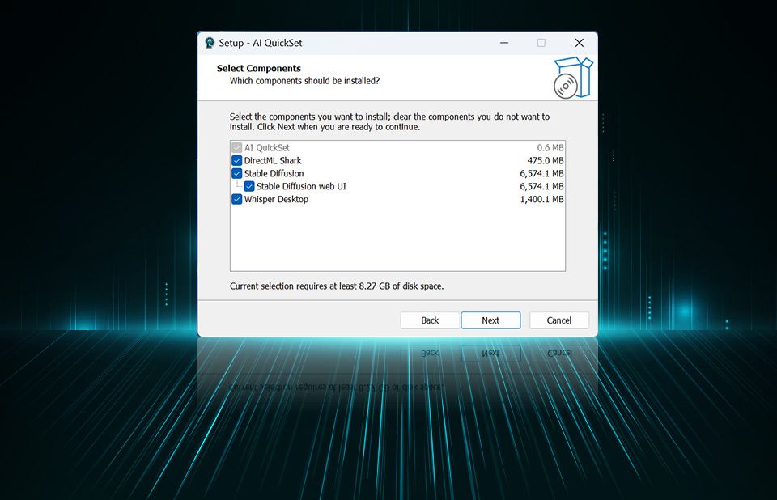The width and height of the screenshot is (777, 500).
Task: Click the greyed-out maximize window button
Action: pyautogui.click(x=541, y=43)
